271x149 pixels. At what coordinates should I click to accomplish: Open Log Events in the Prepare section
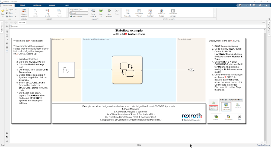tap(47, 13)
